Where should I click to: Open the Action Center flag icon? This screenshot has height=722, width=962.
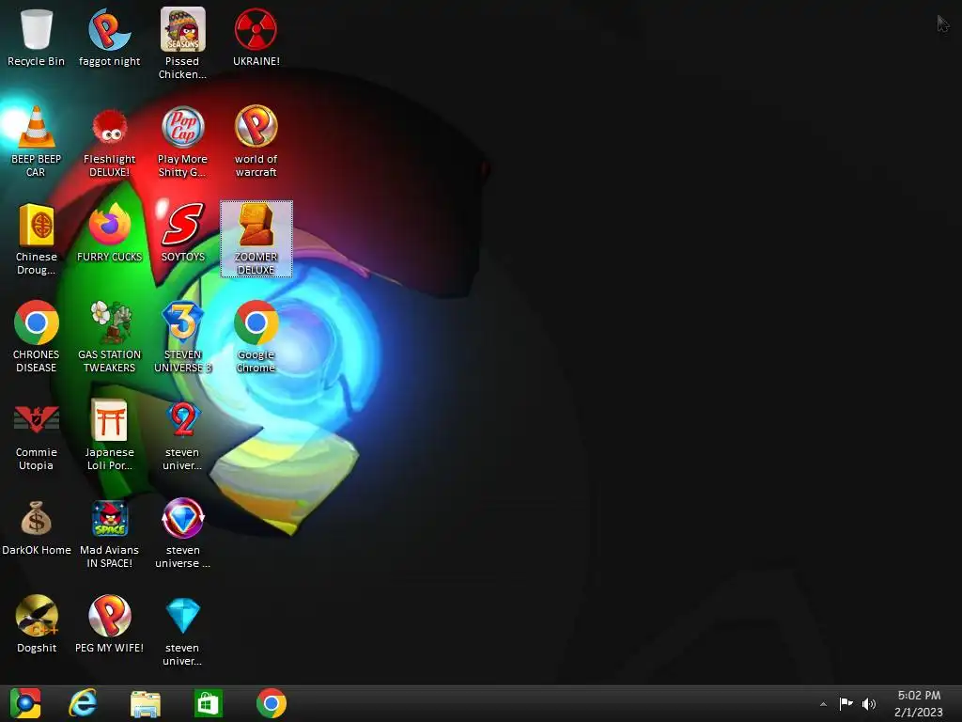846,703
